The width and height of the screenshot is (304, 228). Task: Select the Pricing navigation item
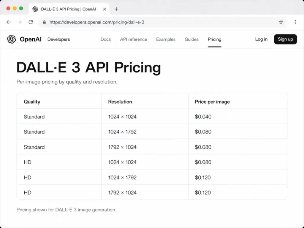pyautogui.click(x=214, y=39)
